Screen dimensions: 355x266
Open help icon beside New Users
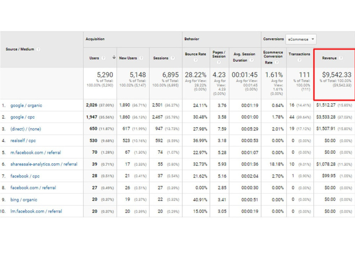coord(141,58)
